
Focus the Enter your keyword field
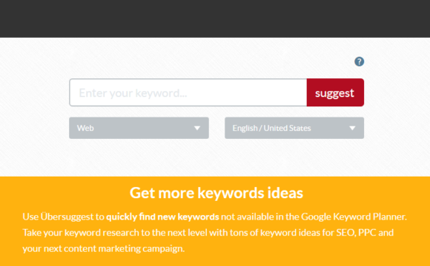pyautogui.click(x=188, y=92)
